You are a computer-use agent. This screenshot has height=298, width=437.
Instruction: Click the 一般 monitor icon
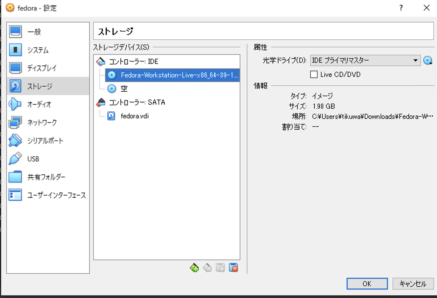coord(15,32)
